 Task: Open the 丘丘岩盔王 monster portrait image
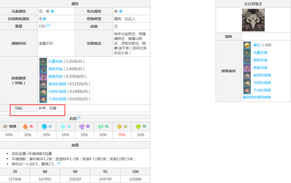click(253, 21)
